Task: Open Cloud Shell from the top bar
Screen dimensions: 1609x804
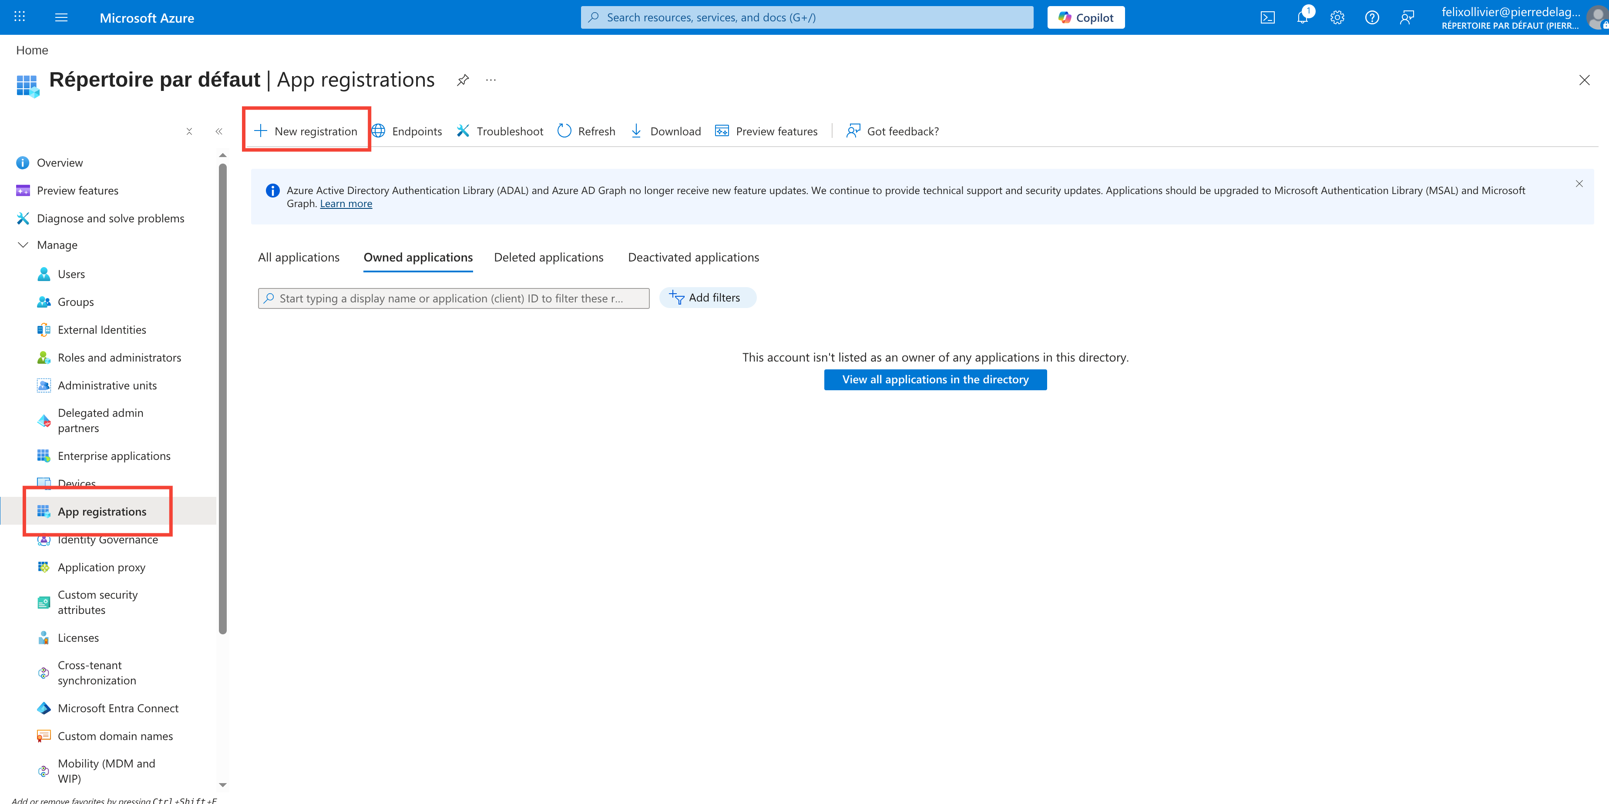Action: (x=1267, y=17)
